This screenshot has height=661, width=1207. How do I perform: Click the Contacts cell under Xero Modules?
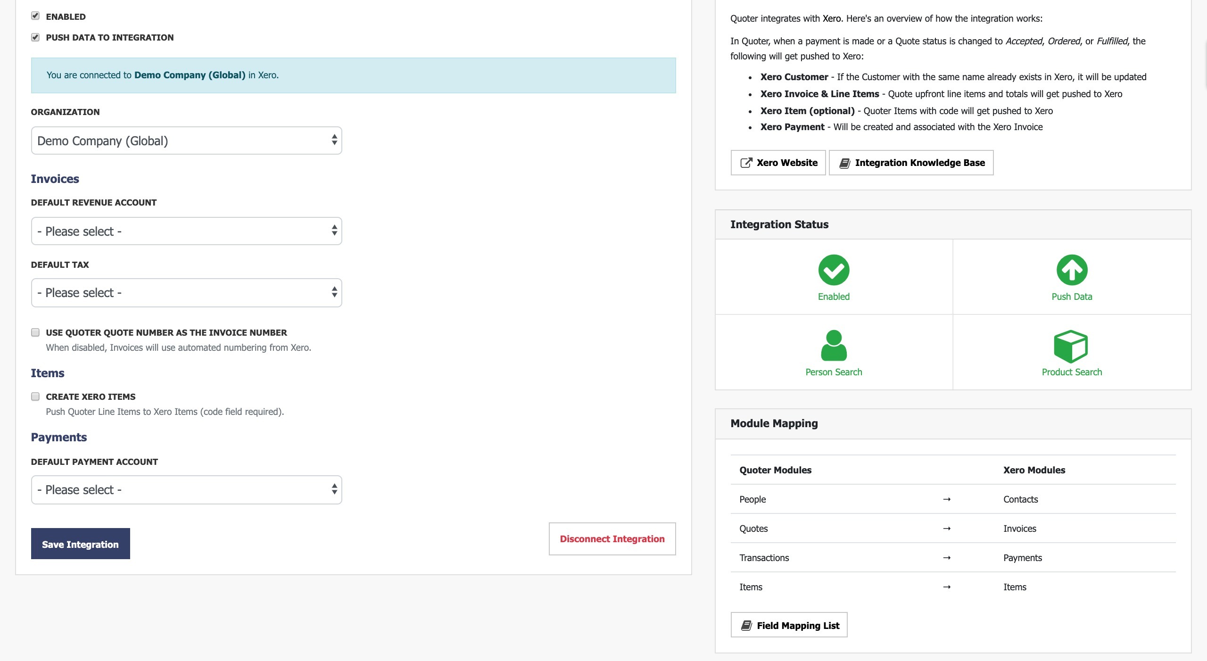1020,499
